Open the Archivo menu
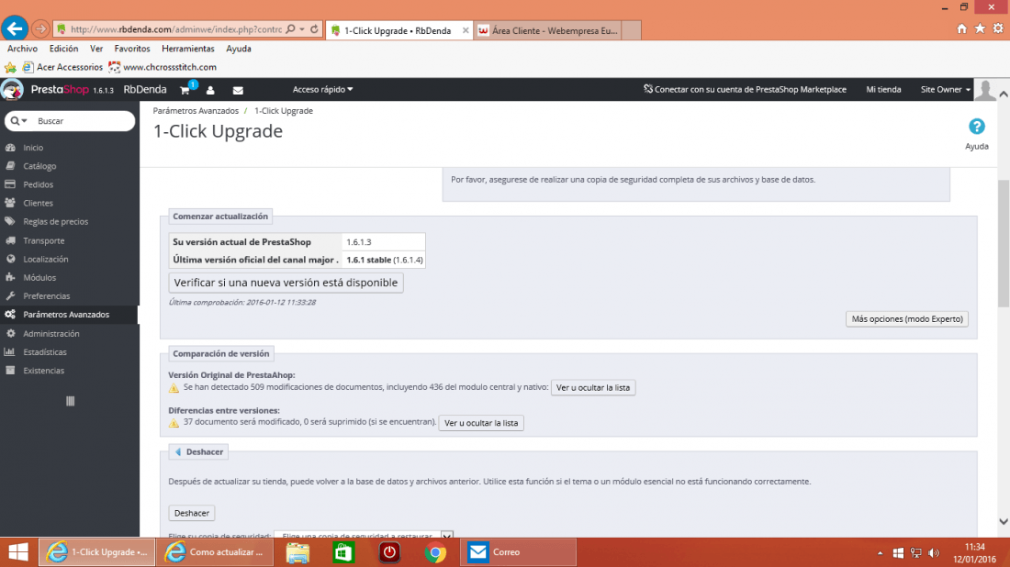Viewport: 1010px width, 567px height. click(x=23, y=49)
